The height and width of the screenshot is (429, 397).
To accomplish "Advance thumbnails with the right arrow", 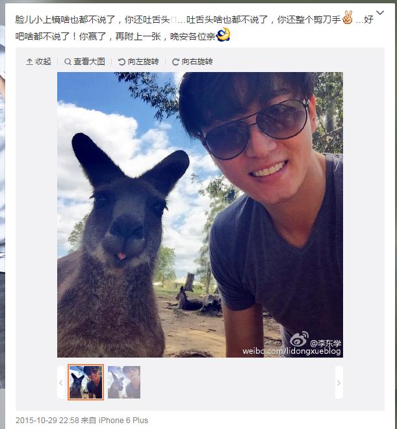I will pyautogui.click(x=339, y=382).
